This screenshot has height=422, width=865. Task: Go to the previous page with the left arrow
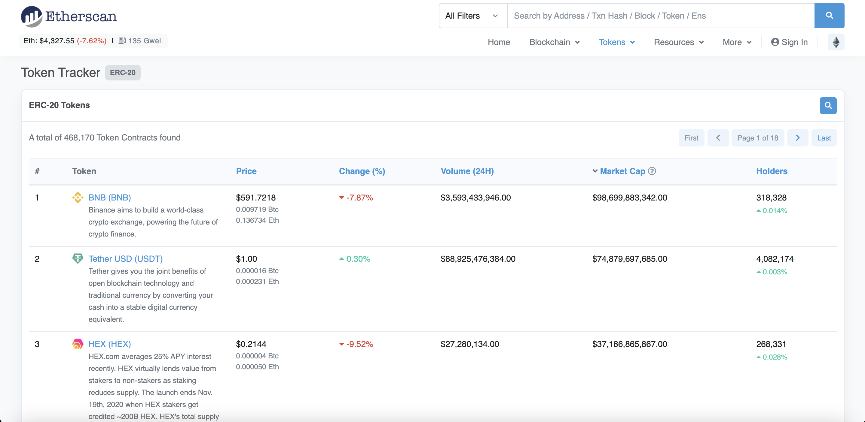(x=718, y=138)
